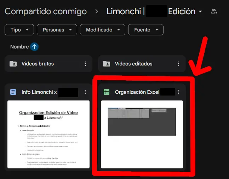229x179 pixels.
Task: Open the Vídeos editados folder
Action: tap(133, 64)
